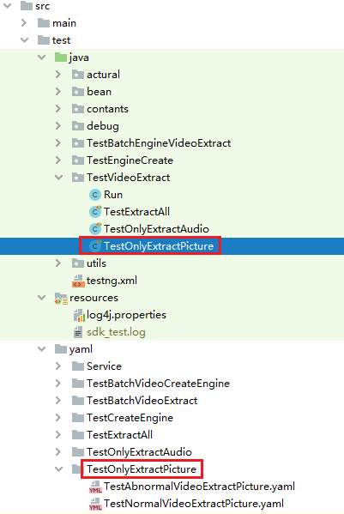This screenshot has width=344, height=514.
Task: Select the resources folder label
Action: coord(94,298)
